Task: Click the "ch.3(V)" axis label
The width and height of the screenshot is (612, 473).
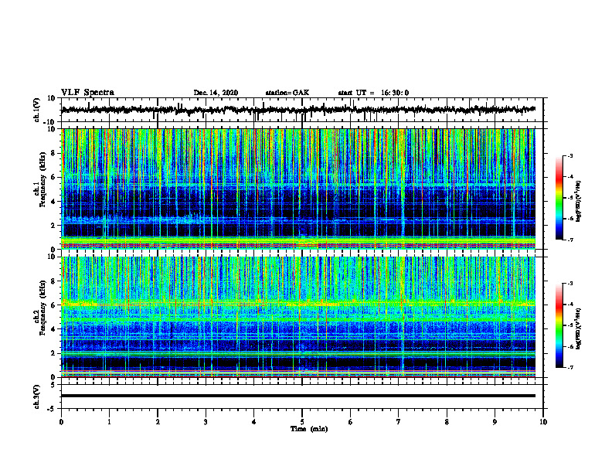Action: (37, 396)
